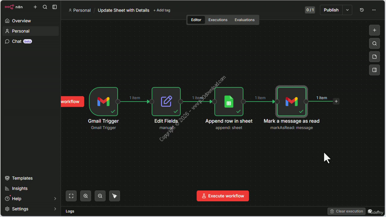Switch to Executions tab
386x217 pixels.
pyautogui.click(x=218, y=20)
